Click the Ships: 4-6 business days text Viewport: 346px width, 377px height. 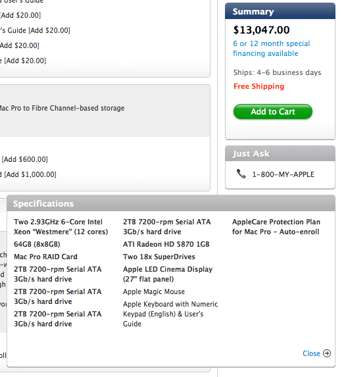pos(277,72)
